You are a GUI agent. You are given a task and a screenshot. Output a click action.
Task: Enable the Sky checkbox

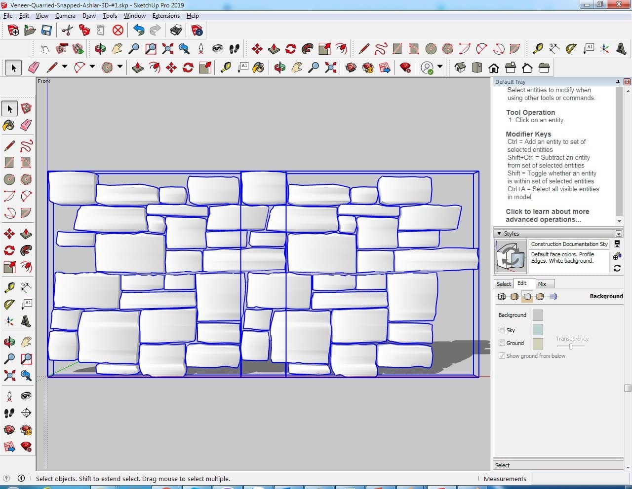point(502,330)
